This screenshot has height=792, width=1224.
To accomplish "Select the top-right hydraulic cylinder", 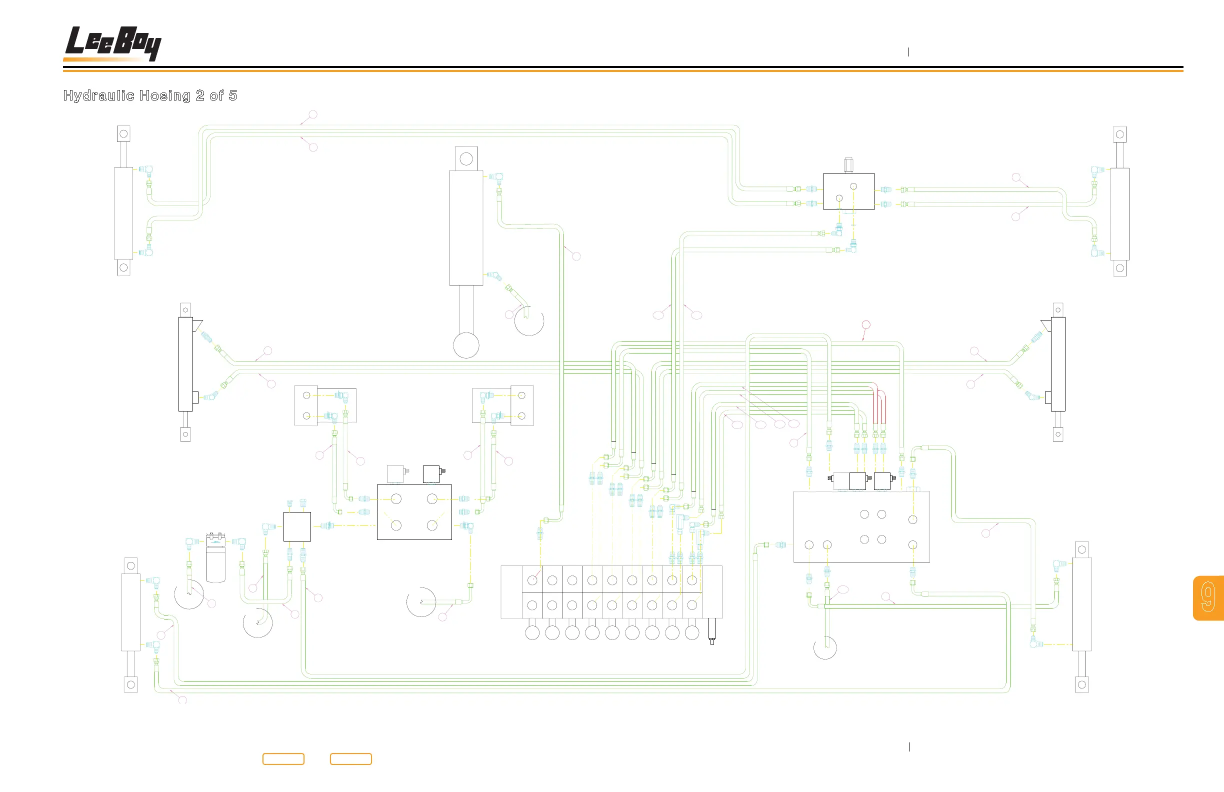I will [1119, 213].
